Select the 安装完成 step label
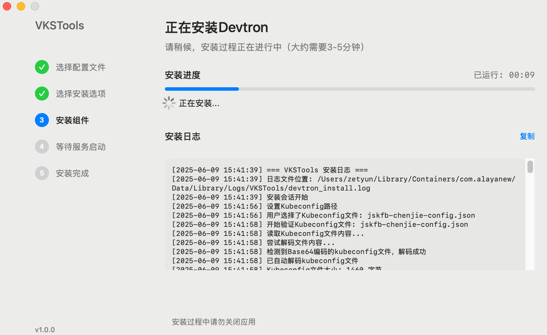The width and height of the screenshot is (547, 335). click(72, 173)
